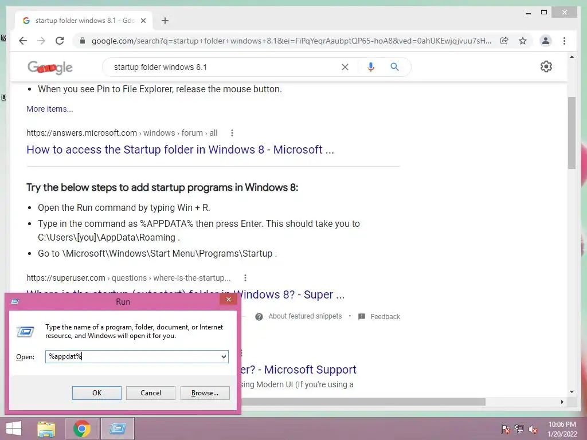Bookmark this page with the star
This screenshot has height=440, width=587.
[523, 41]
